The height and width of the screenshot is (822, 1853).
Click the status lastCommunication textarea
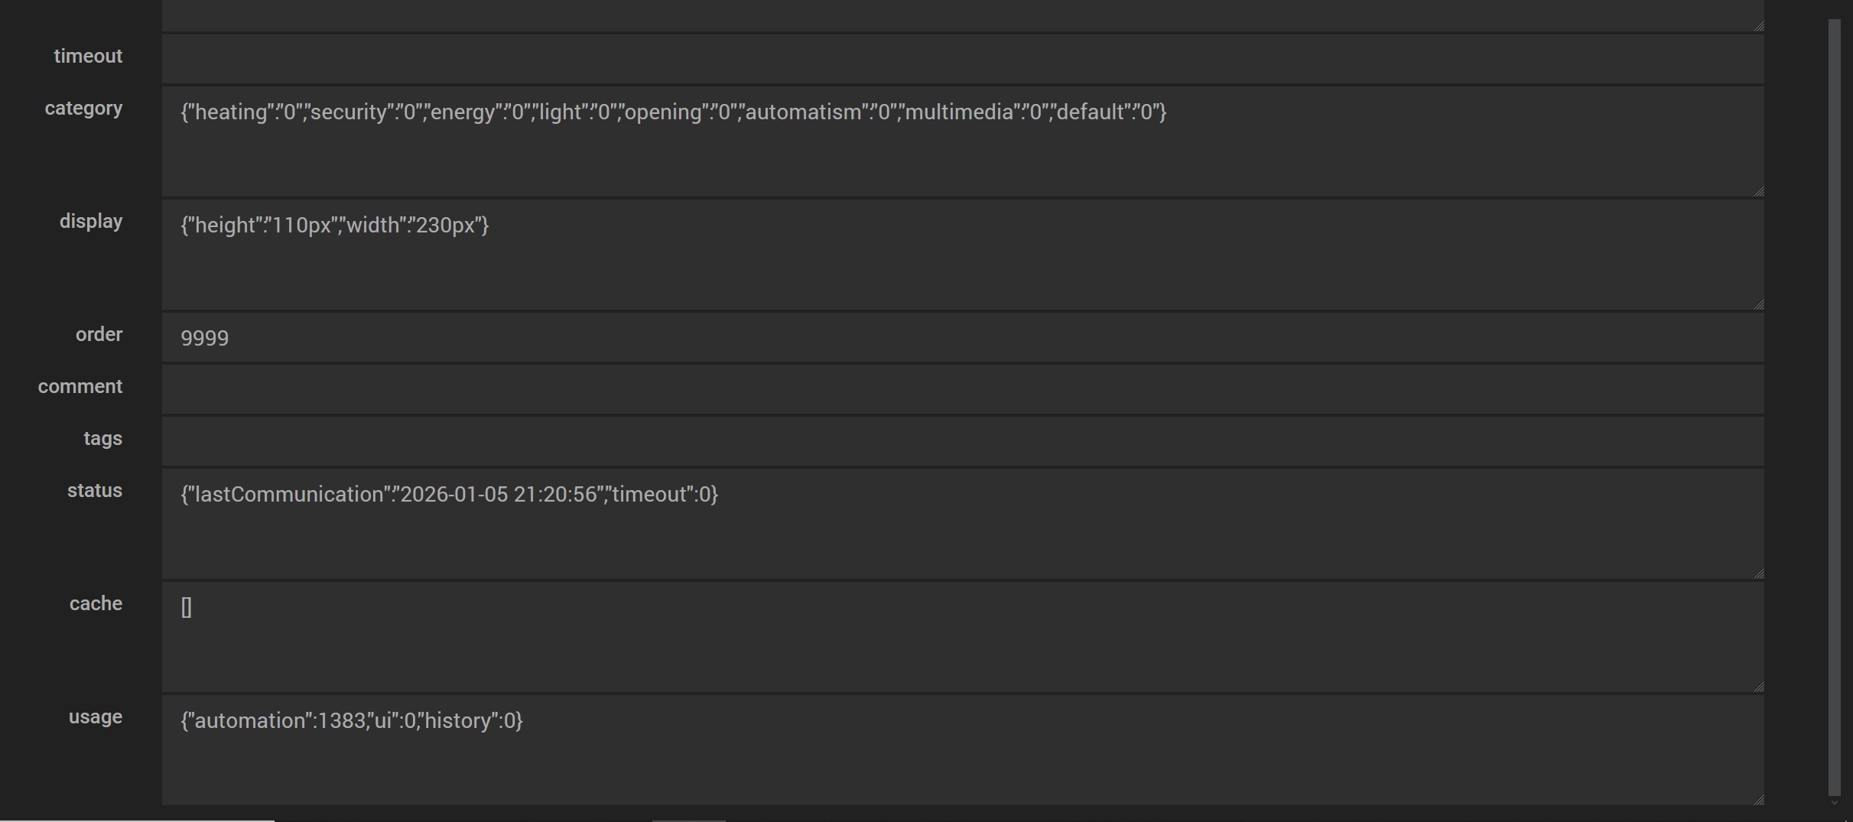click(x=962, y=524)
